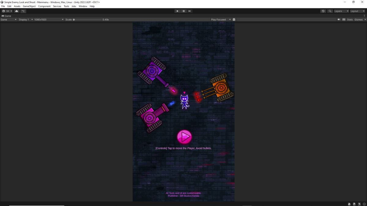Click the screenshot capture icon beside Play Focused
Screen dimensions: 367x206
pos(234,19)
